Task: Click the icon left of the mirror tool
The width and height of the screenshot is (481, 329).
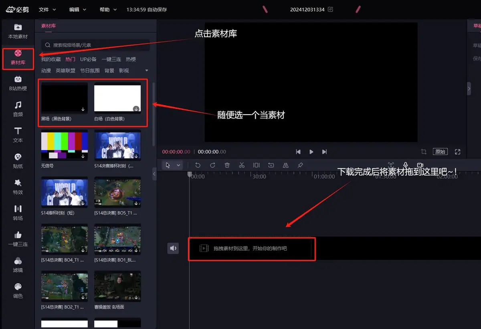Action: pos(271,165)
